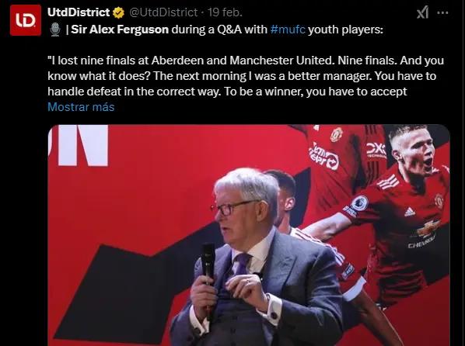
Task: Click the 'youth players:' text in the tweet
Action: (345, 29)
